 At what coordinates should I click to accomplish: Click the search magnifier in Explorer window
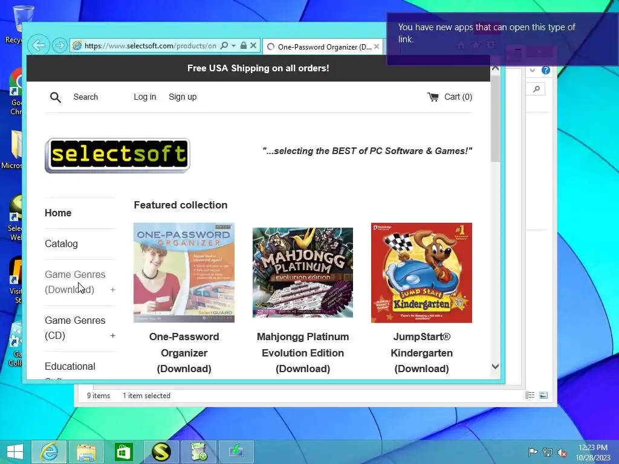click(x=536, y=89)
